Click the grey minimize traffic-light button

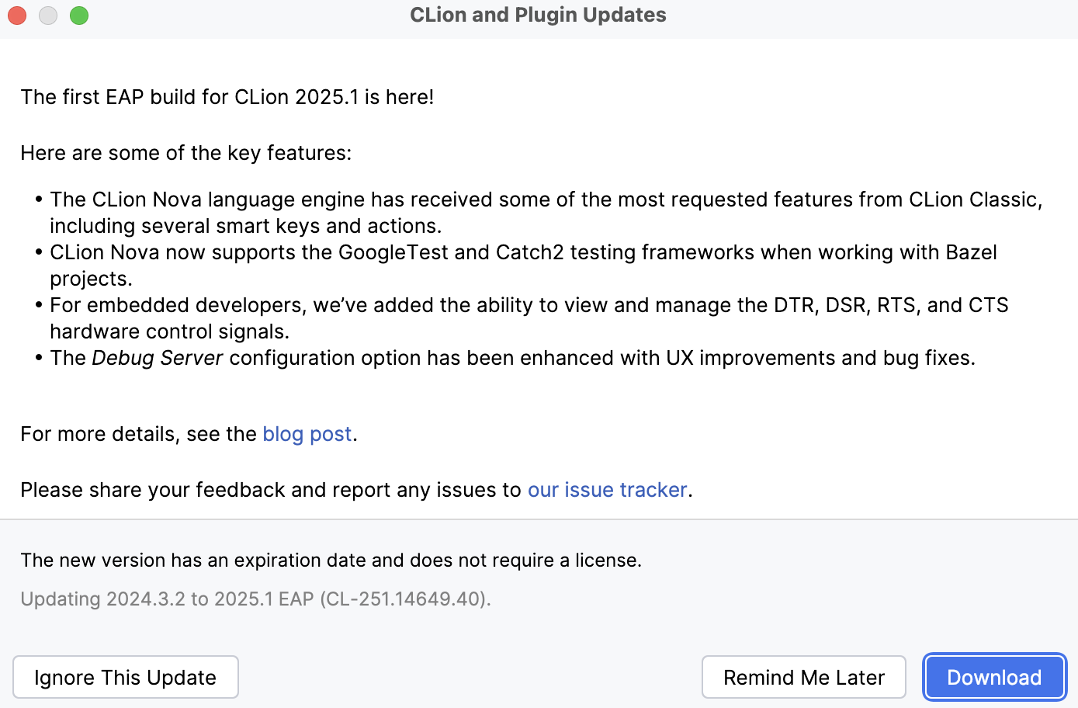(47, 15)
